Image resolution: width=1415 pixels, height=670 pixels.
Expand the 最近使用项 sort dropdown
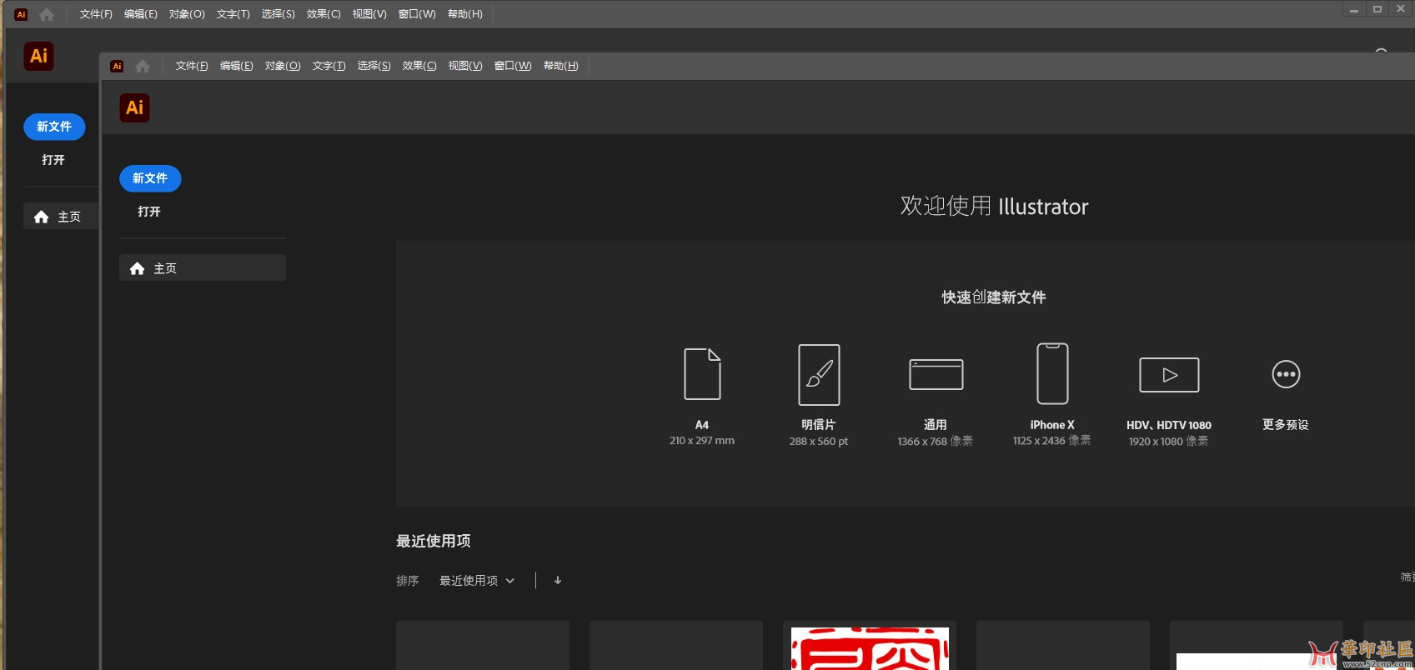[477, 581]
